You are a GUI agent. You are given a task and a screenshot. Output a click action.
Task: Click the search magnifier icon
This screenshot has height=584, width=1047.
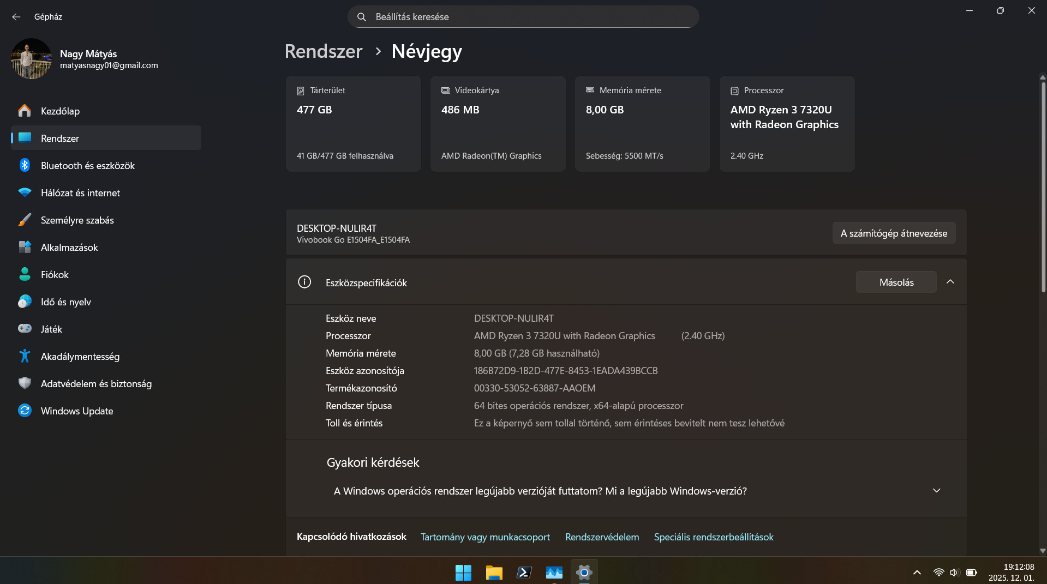pos(361,17)
